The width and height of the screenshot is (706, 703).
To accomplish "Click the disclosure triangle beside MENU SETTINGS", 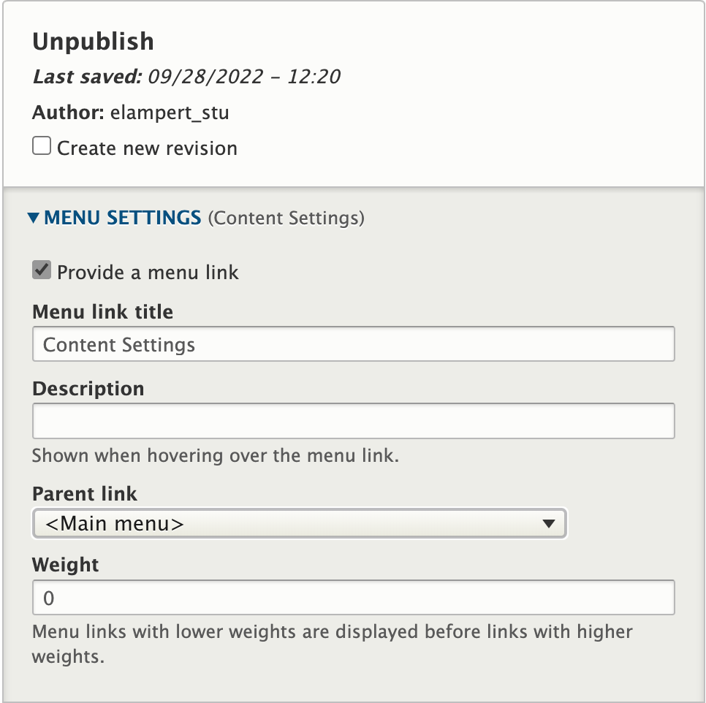I will pos(33,217).
